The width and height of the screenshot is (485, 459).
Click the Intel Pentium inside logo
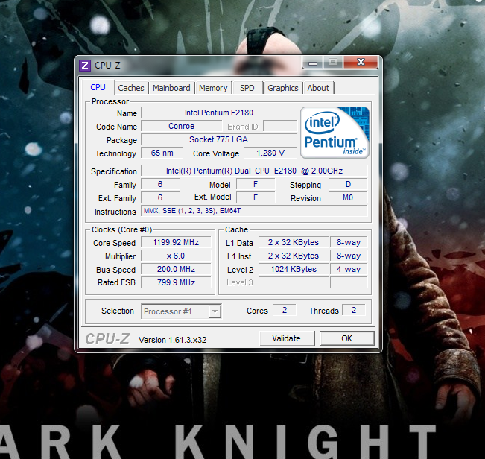click(x=335, y=133)
